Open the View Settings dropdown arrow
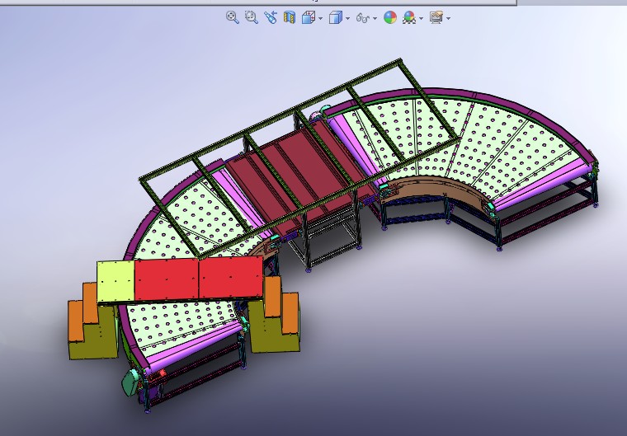This screenshot has height=436, width=627. [448, 18]
